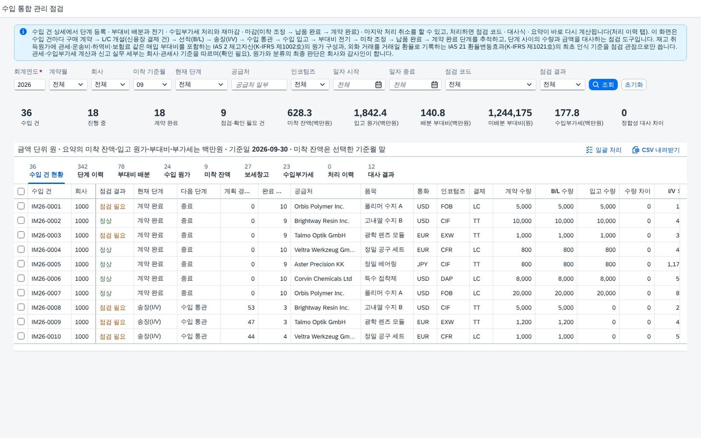Switch to the 수입부가세 tab

click(x=298, y=171)
